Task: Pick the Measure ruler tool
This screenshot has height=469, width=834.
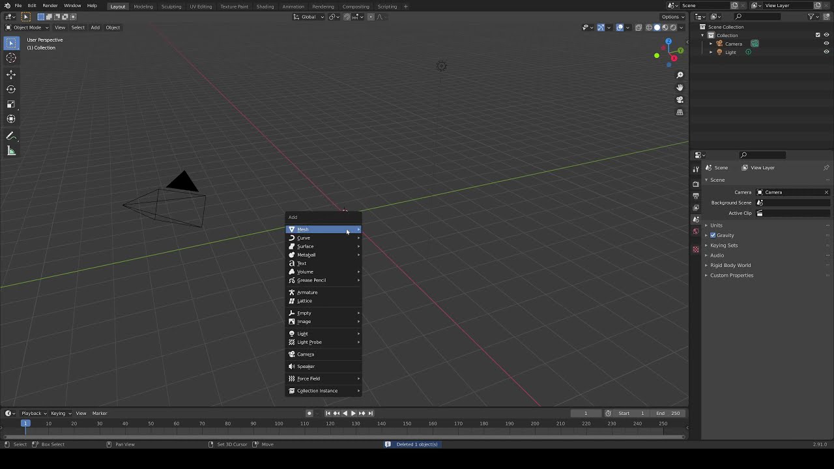Action: [11, 151]
